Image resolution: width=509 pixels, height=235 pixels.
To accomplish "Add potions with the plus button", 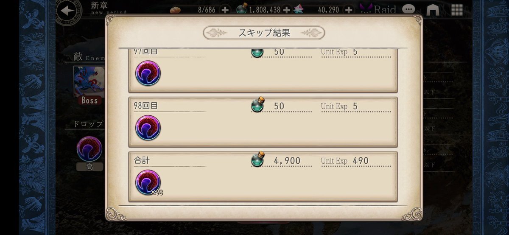I will pyautogui.click(x=286, y=9).
